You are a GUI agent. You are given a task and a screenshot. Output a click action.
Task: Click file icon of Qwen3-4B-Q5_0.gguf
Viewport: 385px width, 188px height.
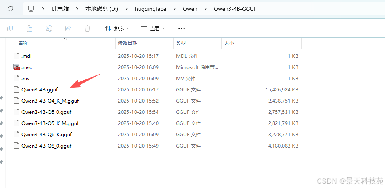(x=17, y=112)
